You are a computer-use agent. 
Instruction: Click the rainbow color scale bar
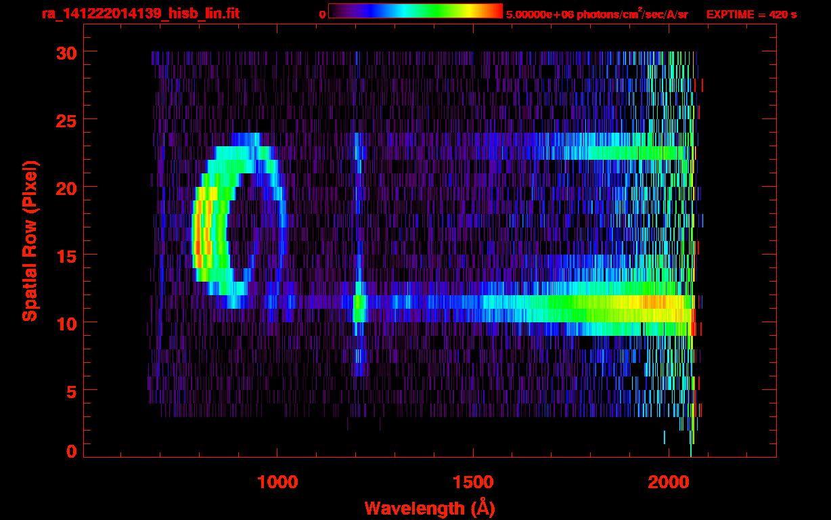pyautogui.click(x=415, y=11)
